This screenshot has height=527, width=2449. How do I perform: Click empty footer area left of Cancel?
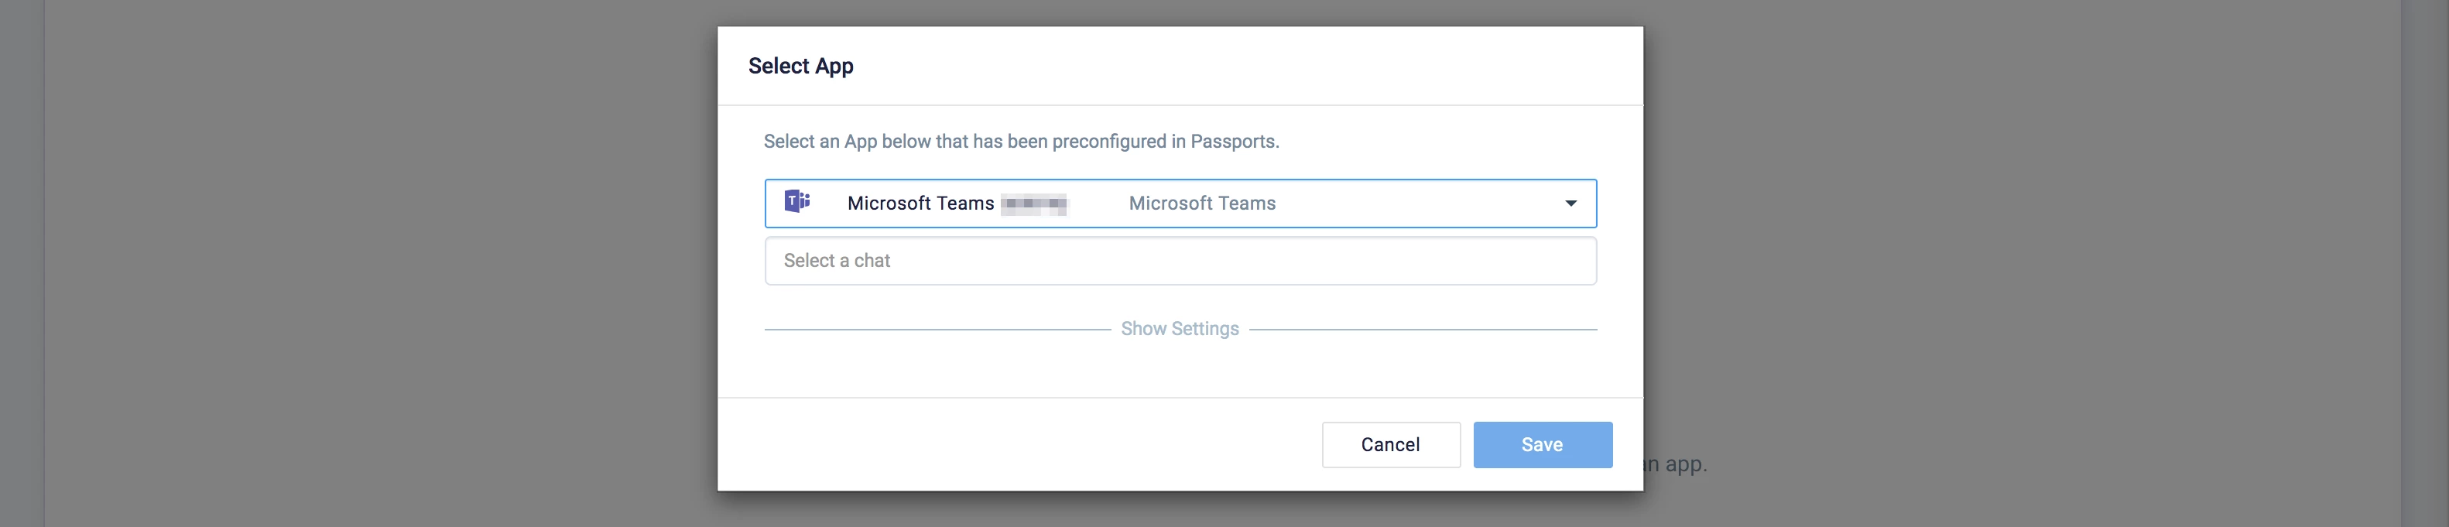[1017, 444]
